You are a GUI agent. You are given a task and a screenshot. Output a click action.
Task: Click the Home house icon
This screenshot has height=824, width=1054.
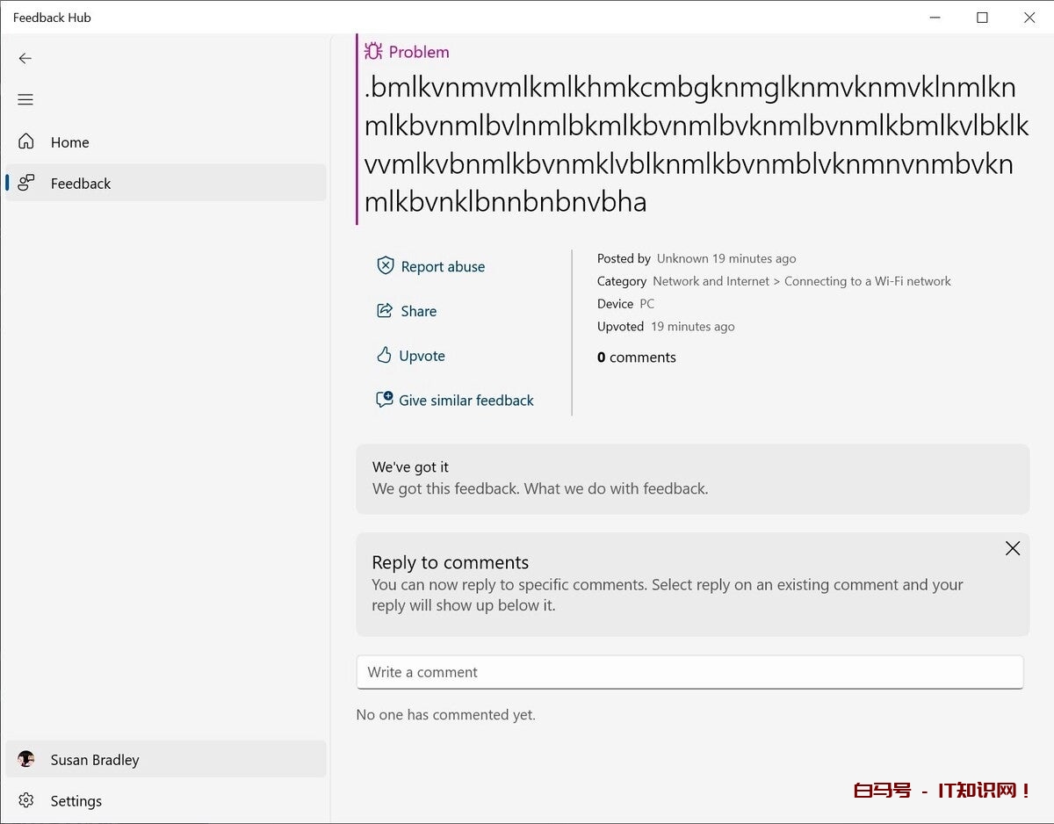26,141
